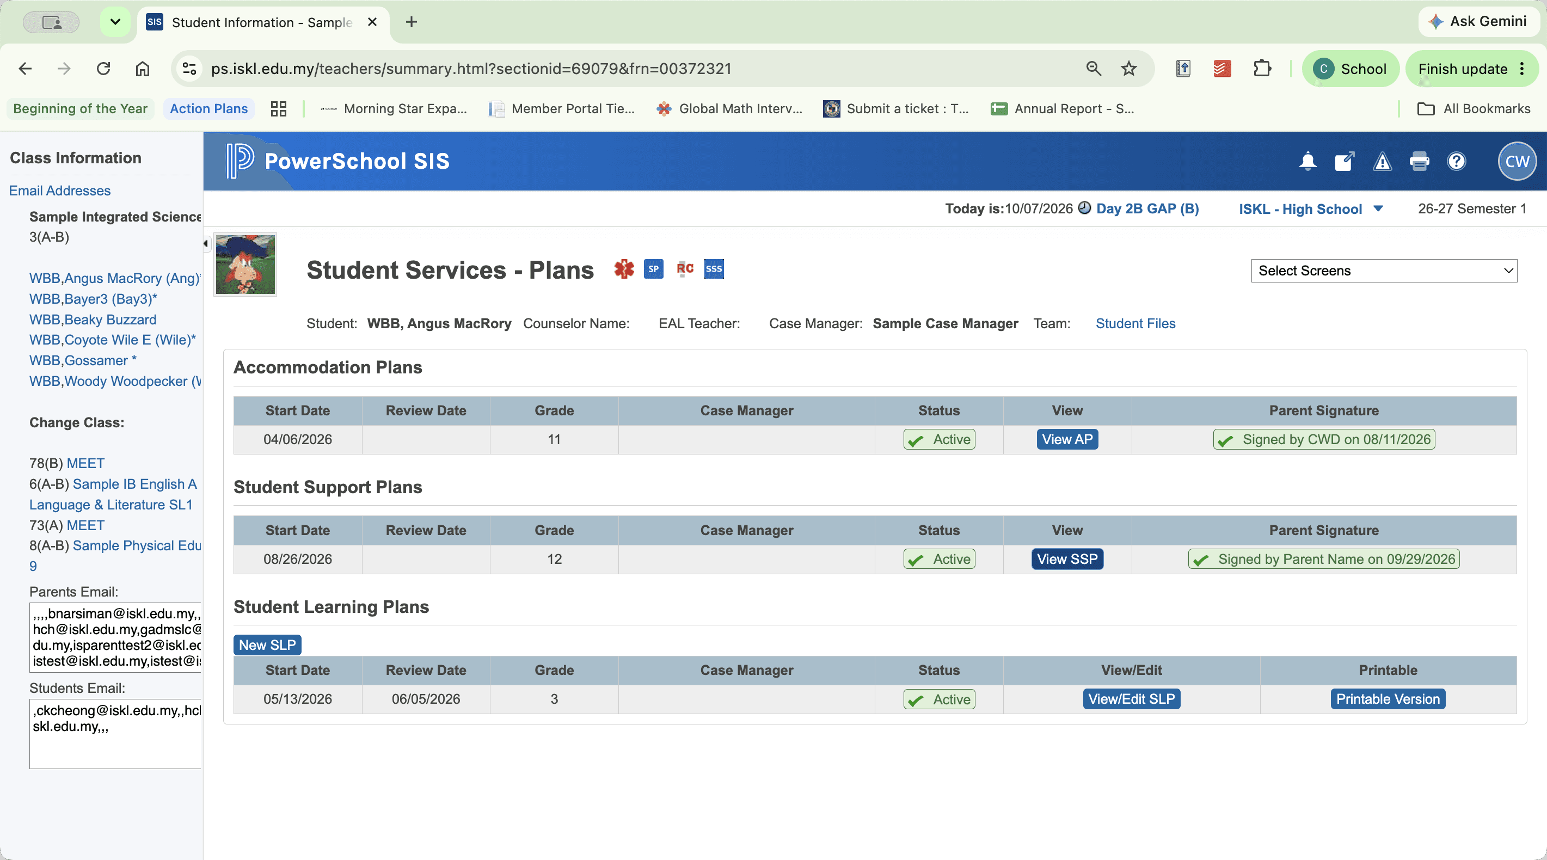Select student WBB,Beaky Buzzard
This screenshot has height=860, width=1547.
(93, 319)
